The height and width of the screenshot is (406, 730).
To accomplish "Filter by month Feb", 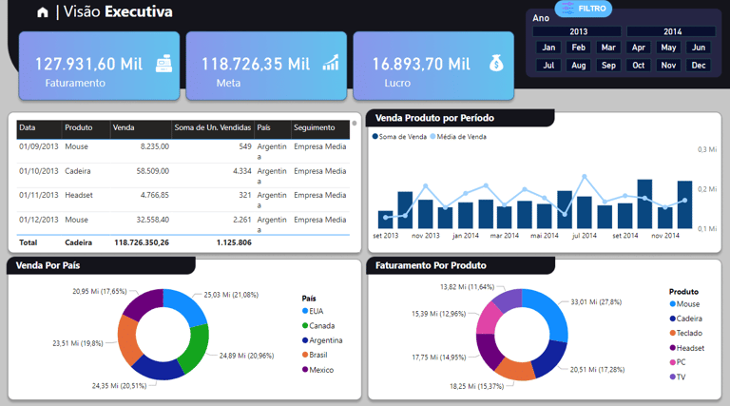I will 579,48.
